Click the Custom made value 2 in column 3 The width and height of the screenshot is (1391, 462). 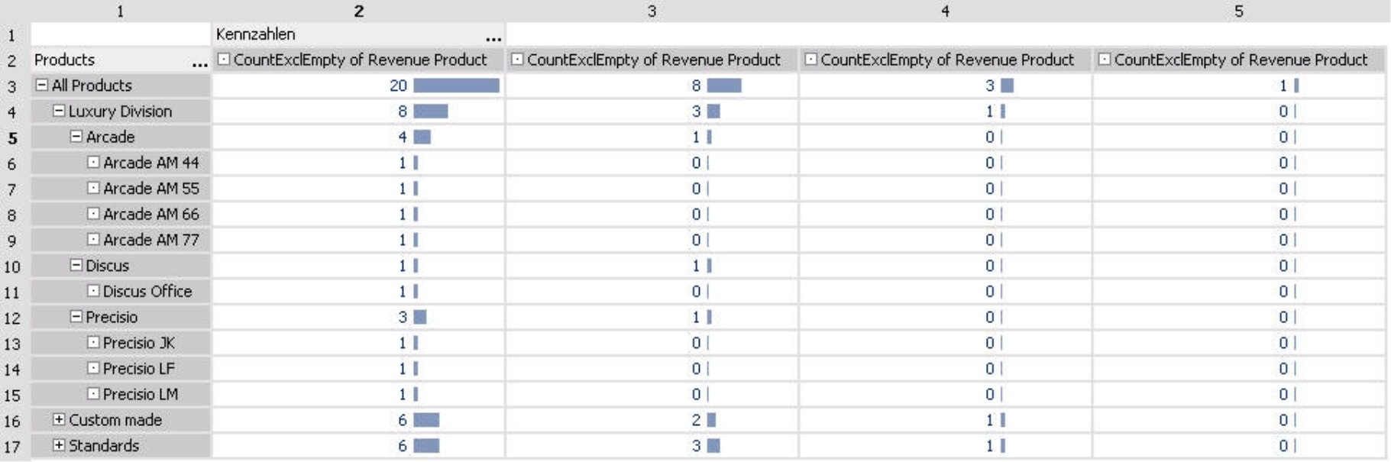coord(696,419)
